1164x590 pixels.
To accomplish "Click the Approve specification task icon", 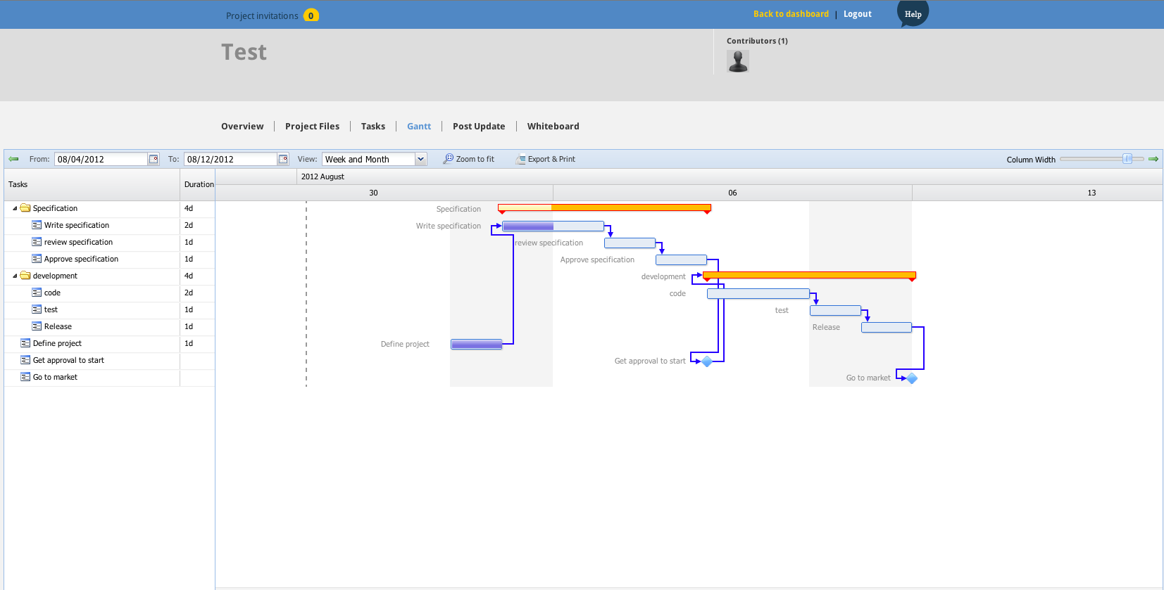I will (x=37, y=259).
